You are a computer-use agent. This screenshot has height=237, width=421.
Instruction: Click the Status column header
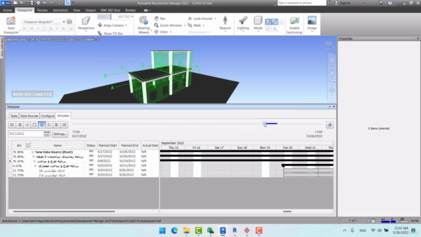[91, 145]
